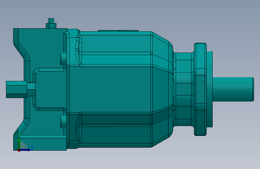260x169 pixels.
Task: Select the upper round boss on end cover
Action: (63, 59)
